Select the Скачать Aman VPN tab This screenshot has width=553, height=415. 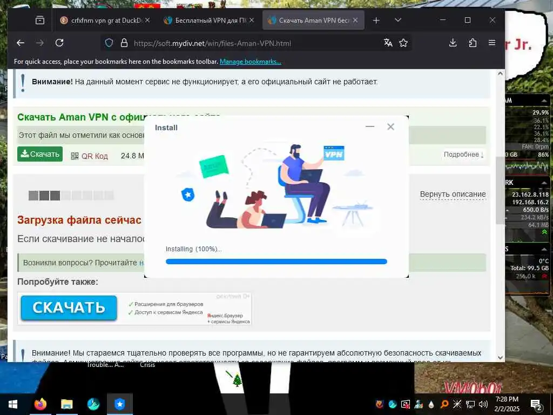point(313,21)
